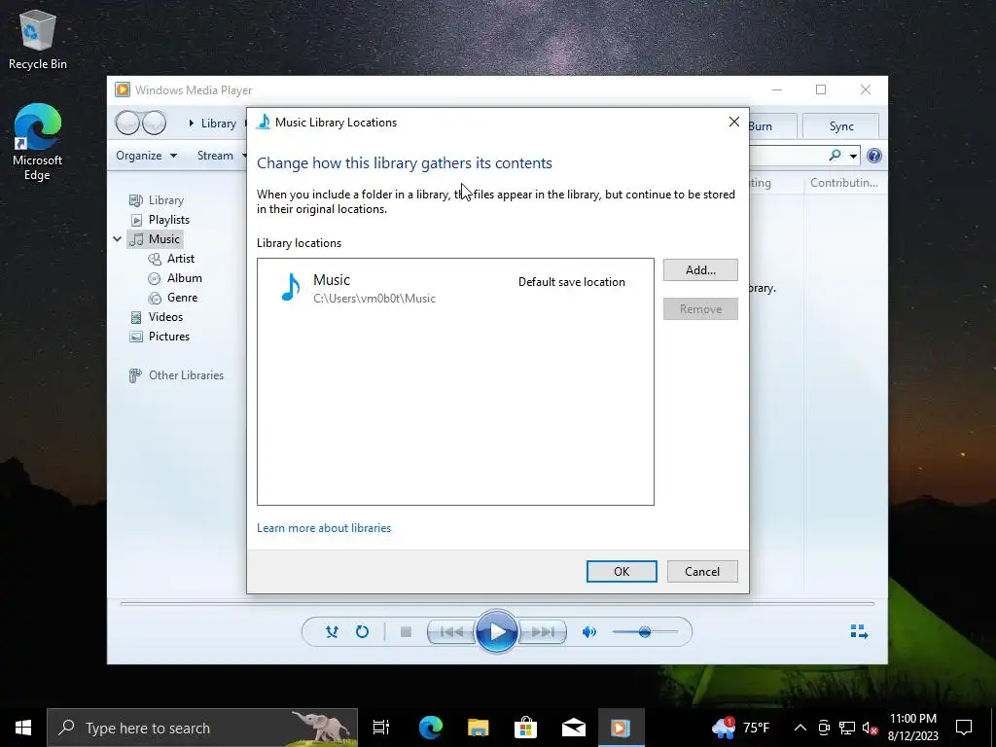This screenshot has width=996, height=747.
Task: Click the Back navigation button
Action: pyautogui.click(x=127, y=123)
